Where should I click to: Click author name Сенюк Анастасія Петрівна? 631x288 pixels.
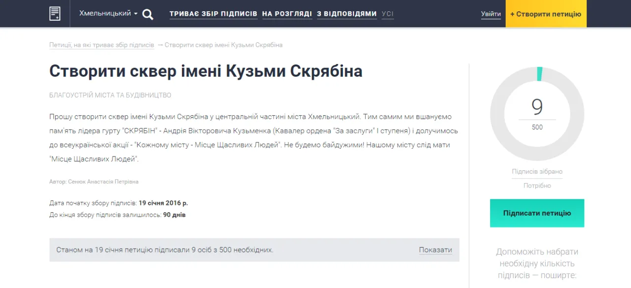tap(103, 182)
